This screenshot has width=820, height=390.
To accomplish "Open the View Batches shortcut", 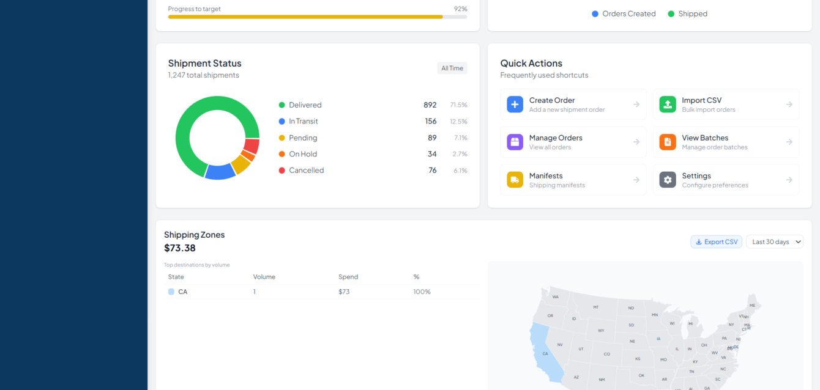I will tap(726, 142).
